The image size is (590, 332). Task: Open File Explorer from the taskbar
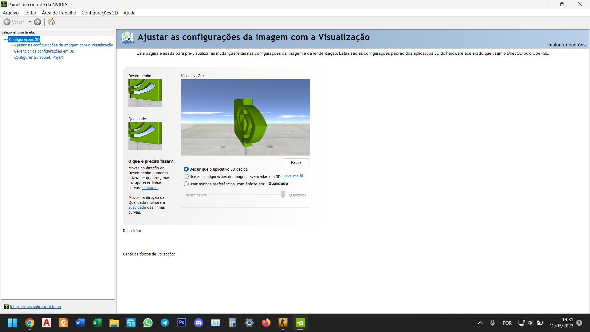coord(114,323)
